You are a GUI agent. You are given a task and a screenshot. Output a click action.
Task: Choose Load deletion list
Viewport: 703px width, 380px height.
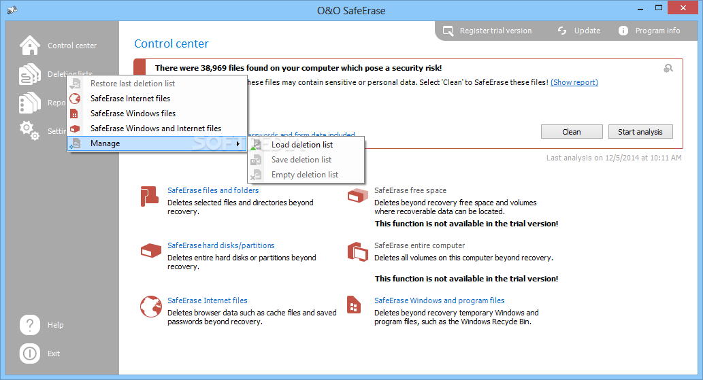point(306,145)
